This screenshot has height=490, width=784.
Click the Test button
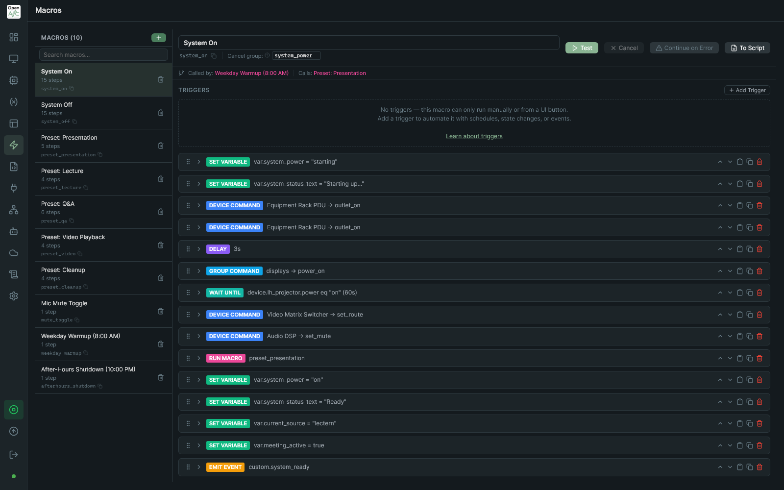pyautogui.click(x=582, y=48)
